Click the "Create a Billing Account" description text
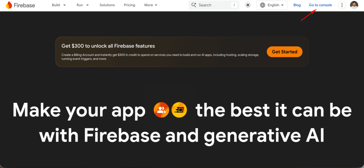Viewport: 364px width, 168px height. click(160, 57)
